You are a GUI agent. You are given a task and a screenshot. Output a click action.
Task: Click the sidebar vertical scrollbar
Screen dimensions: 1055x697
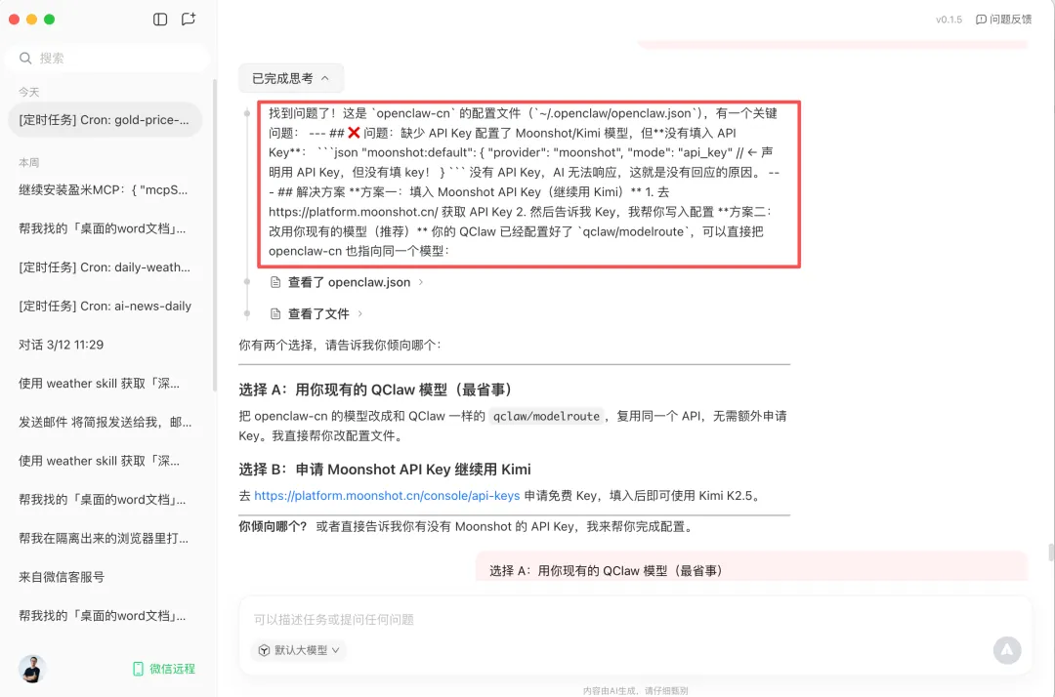[x=215, y=235]
